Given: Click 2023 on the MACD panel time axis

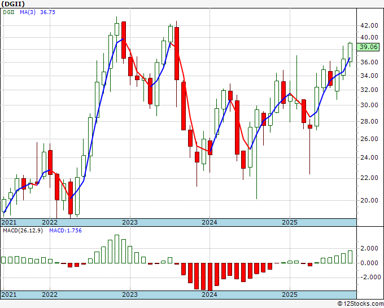Looking at the screenshot, I should 130,294.
